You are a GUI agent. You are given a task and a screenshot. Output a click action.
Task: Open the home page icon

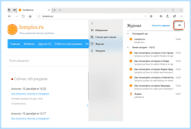(x=30, y=16)
